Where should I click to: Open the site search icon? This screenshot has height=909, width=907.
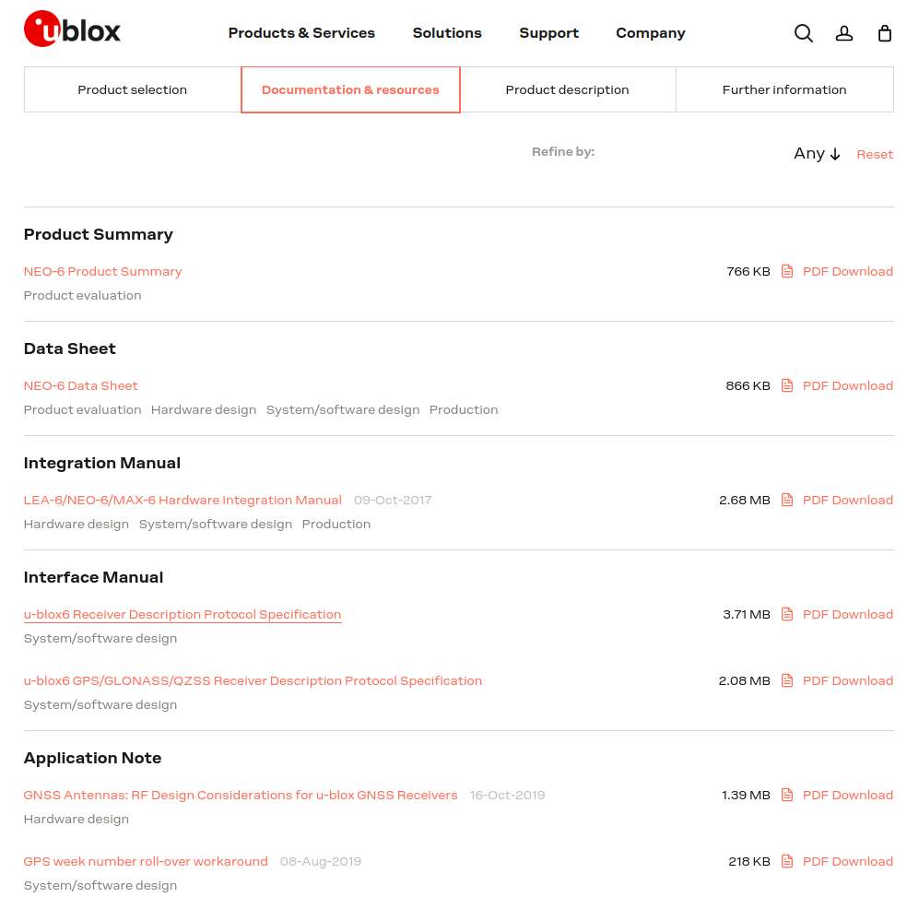(x=803, y=33)
